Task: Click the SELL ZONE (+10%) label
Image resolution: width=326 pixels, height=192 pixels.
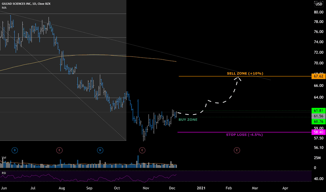Action: click(245, 73)
